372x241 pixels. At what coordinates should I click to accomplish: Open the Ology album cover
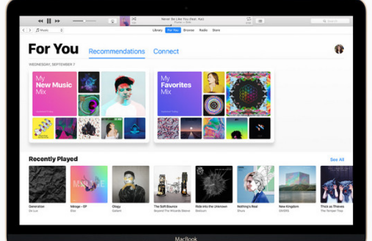[131, 184]
